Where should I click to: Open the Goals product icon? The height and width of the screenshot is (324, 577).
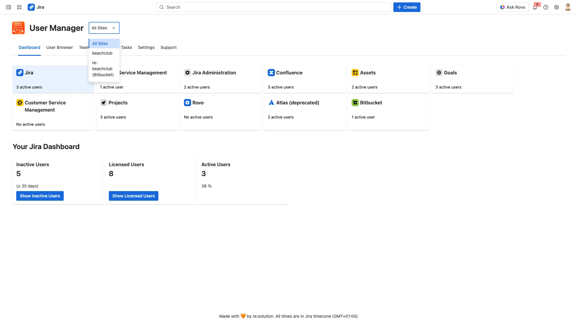(439, 73)
